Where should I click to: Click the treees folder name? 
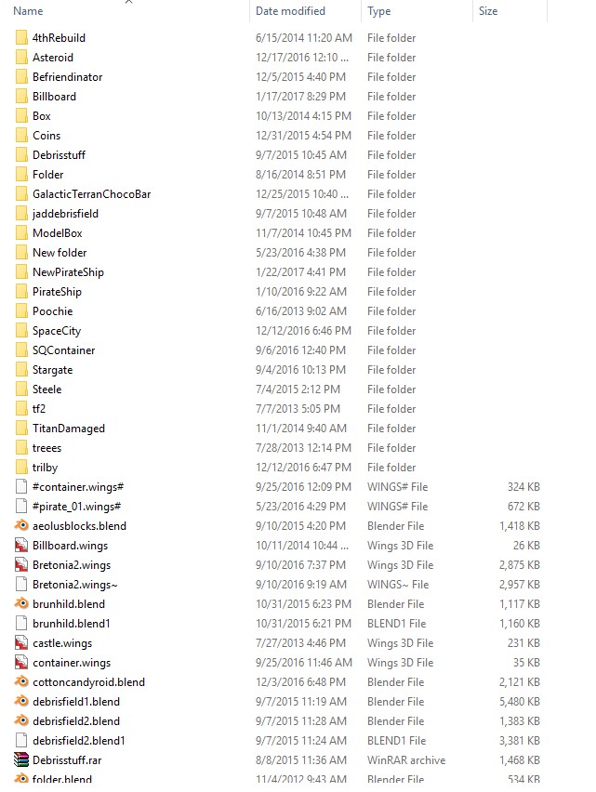(x=47, y=448)
